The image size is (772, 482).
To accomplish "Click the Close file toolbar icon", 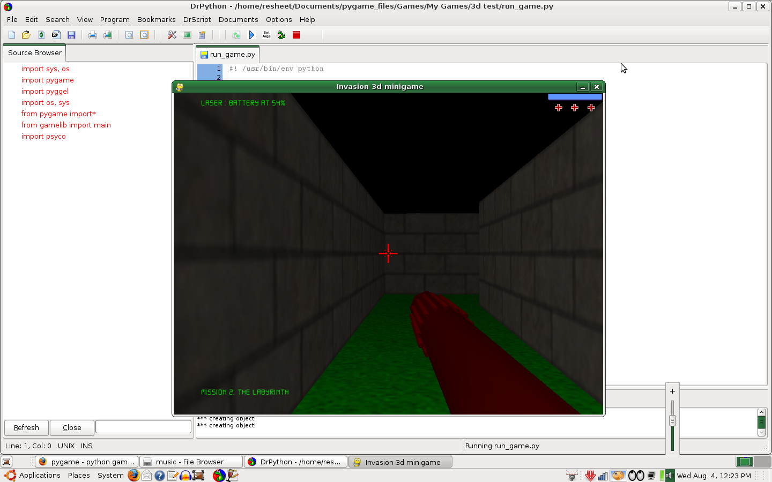I will 56,35.
